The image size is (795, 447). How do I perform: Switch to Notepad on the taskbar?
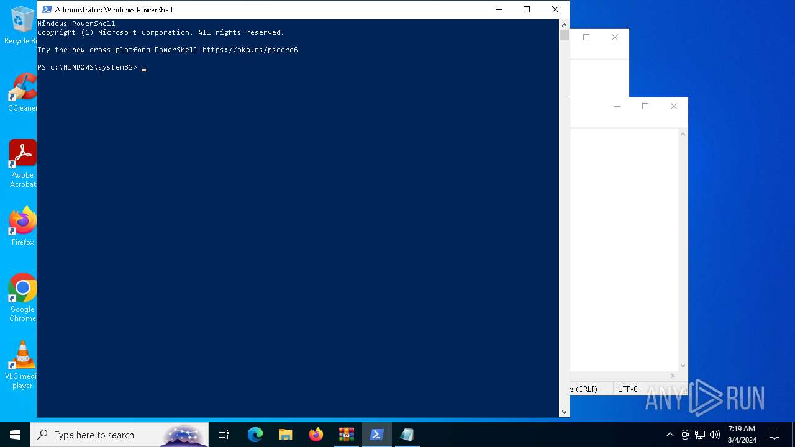point(407,435)
